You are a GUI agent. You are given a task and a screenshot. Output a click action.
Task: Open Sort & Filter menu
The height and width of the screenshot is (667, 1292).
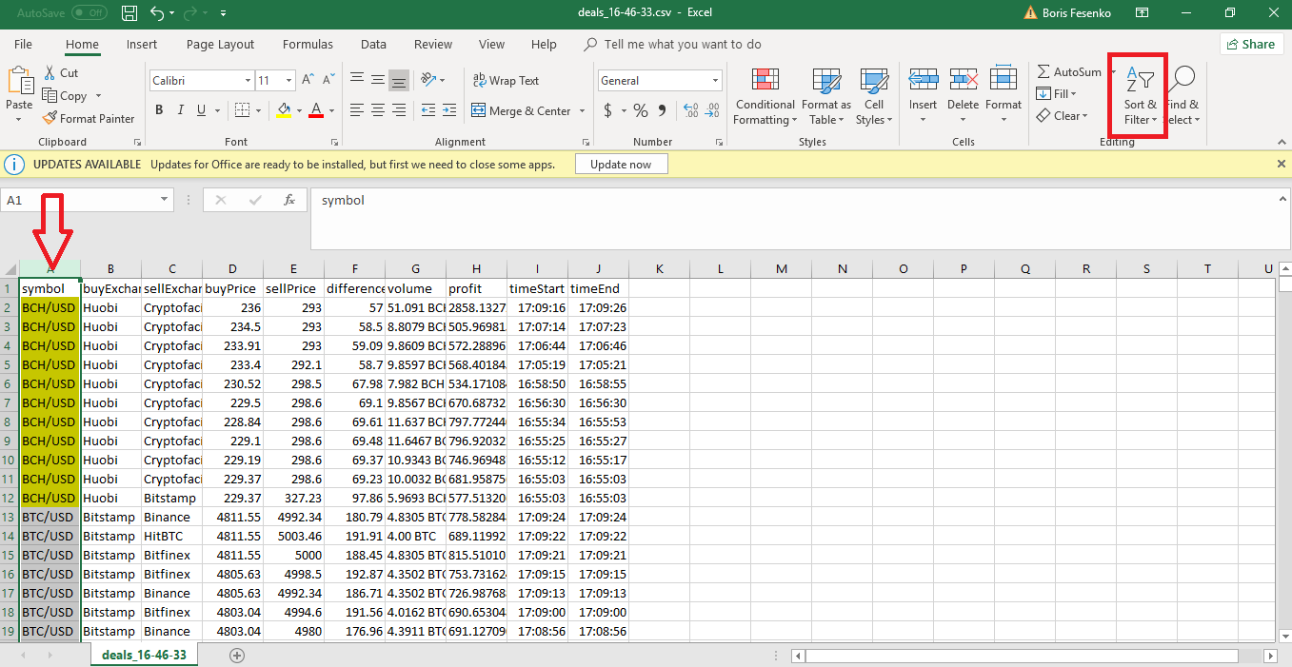point(1140,96)
